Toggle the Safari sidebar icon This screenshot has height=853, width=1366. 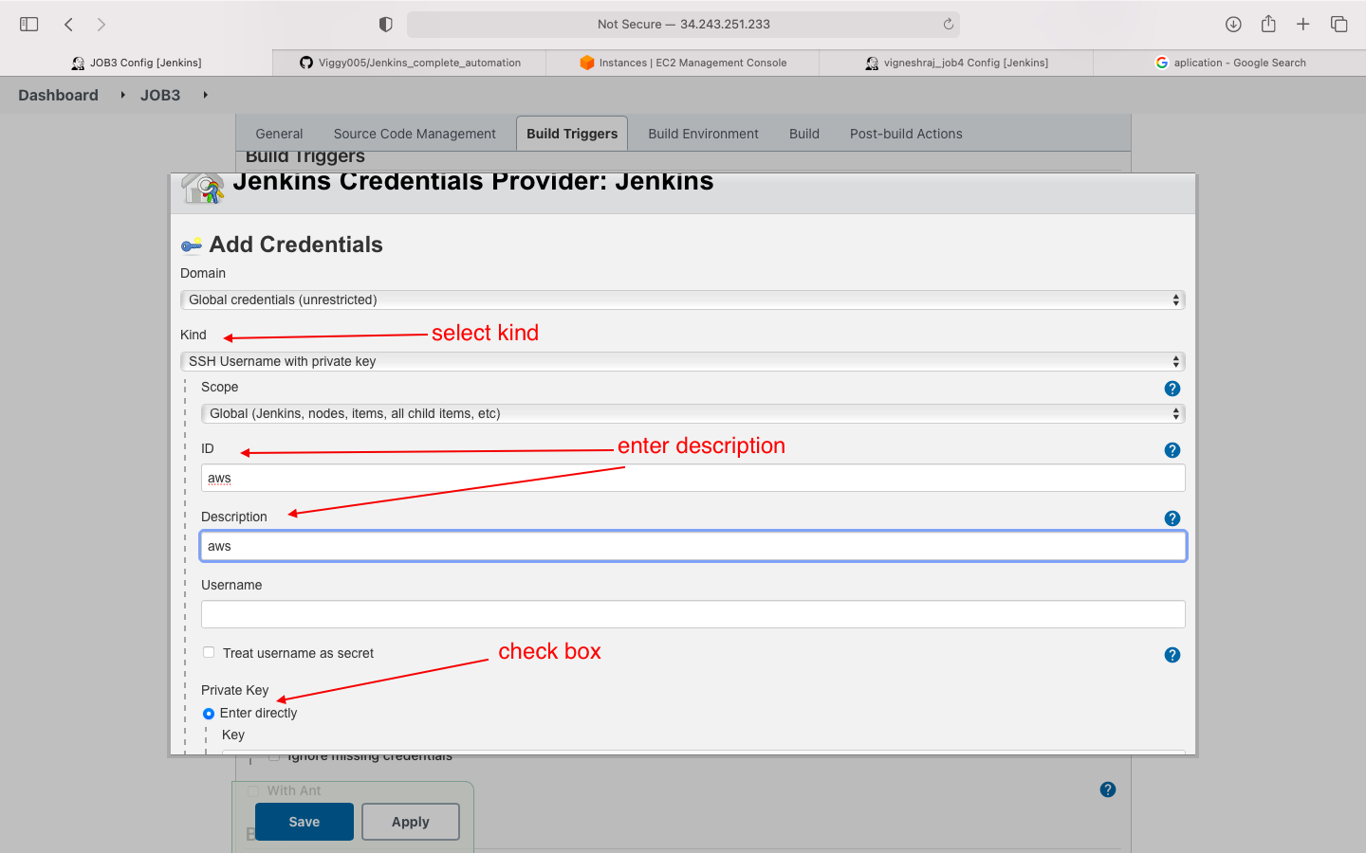[x=28, y=24]
